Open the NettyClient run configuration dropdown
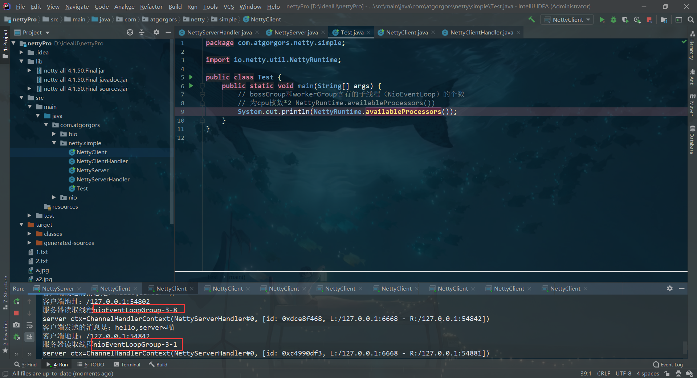697x378 pixels. click(567, 20)
